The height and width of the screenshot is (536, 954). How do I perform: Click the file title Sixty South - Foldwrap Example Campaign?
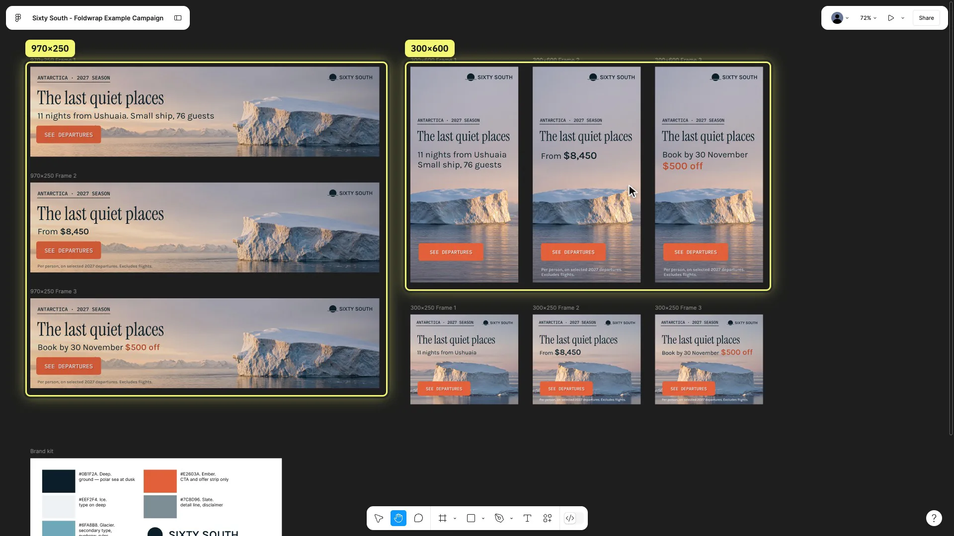pos(98,18)
